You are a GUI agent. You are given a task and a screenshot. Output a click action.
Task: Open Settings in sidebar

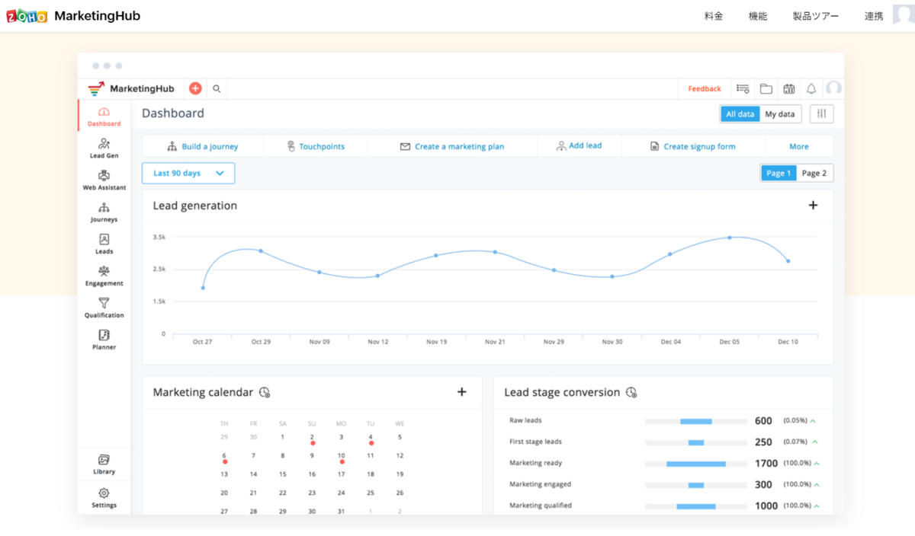pyautogui.click(x=104, y=498)
